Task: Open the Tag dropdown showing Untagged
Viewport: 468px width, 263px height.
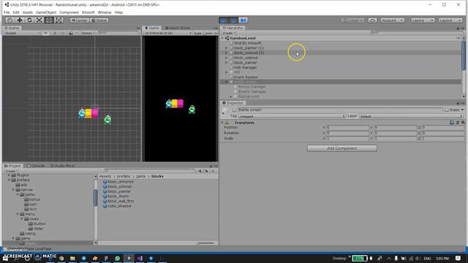Action: point(292,116)
